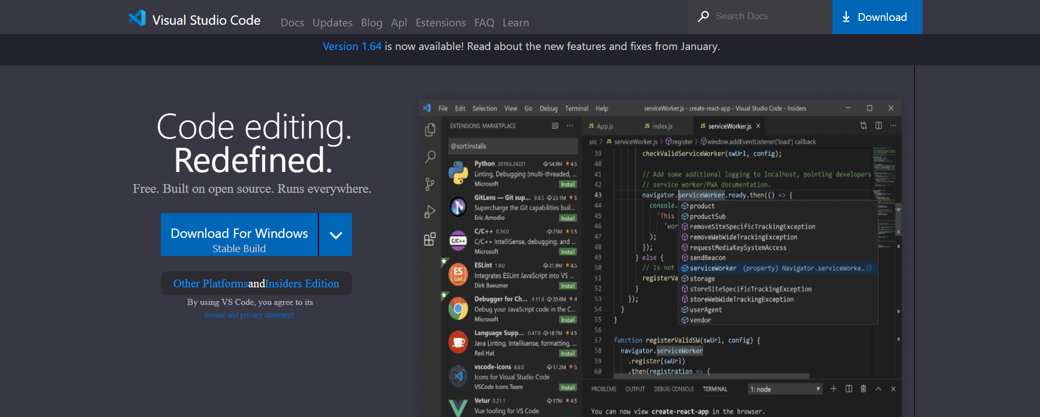Click the search magnifier icon in header

(703, 16)
